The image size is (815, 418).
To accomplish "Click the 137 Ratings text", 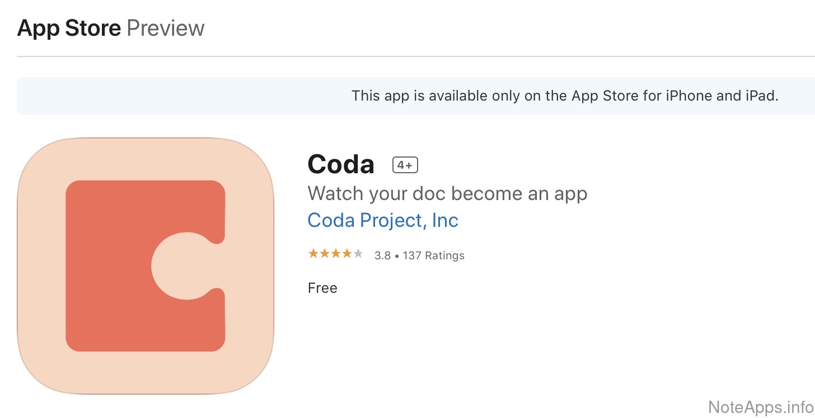I will tap(433, 255).
